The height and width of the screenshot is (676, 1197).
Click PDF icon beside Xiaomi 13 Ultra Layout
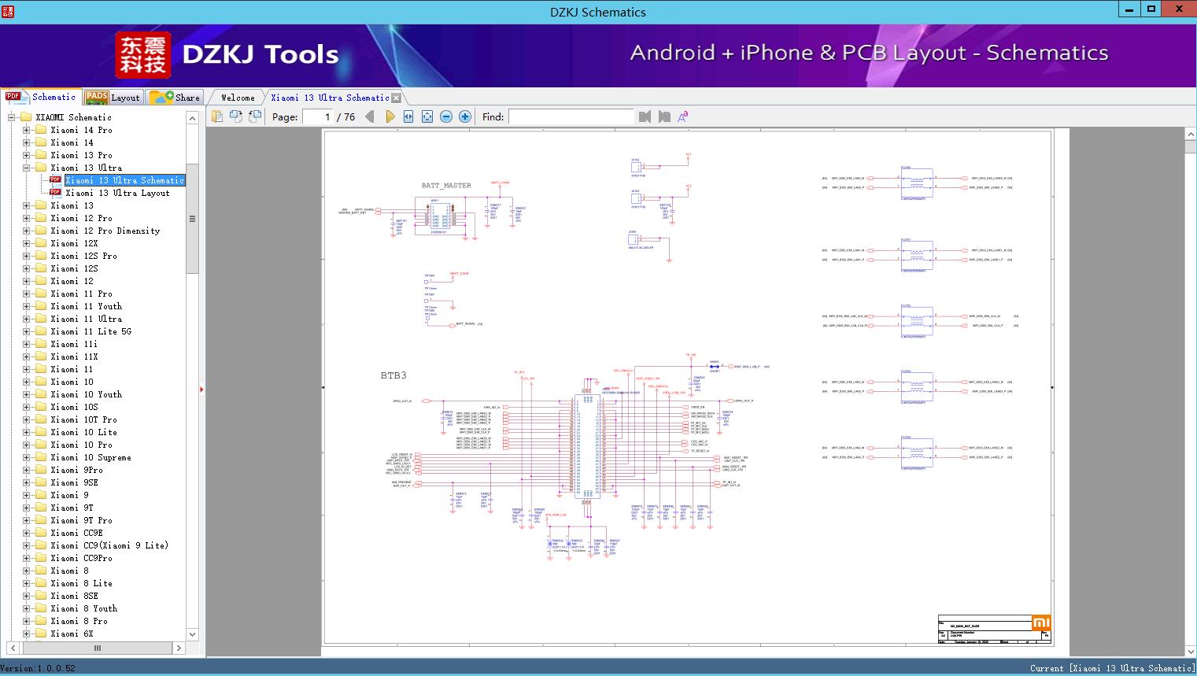point(55,192)
